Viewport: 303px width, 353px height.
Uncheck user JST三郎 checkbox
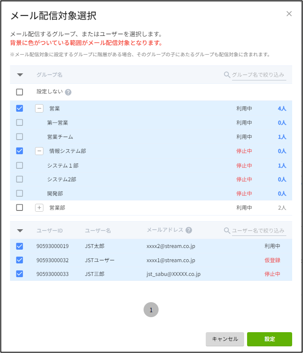[20, 274]
